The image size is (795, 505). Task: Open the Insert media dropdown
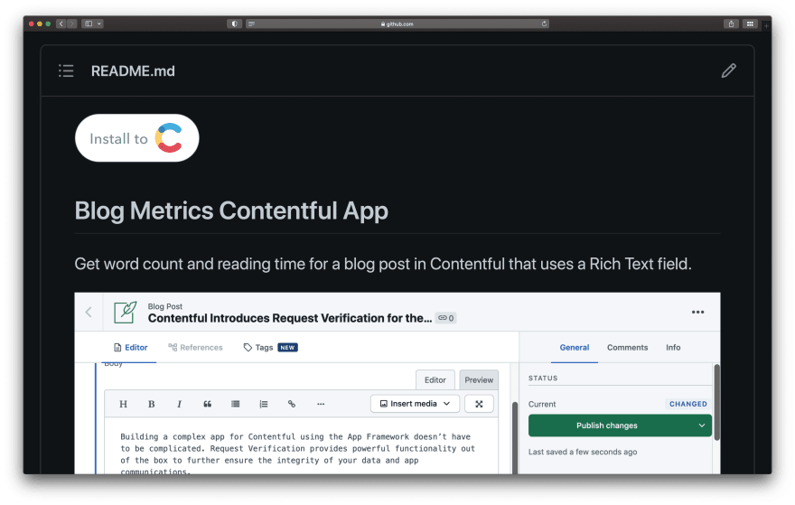(x=415, y=404)
